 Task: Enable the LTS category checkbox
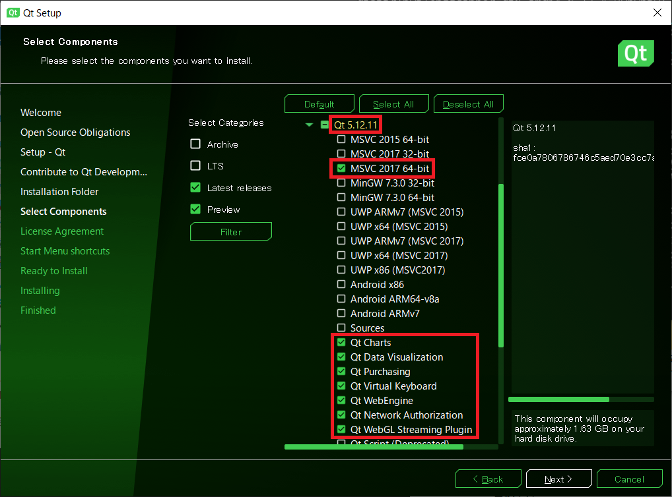[x=195, y=165]
